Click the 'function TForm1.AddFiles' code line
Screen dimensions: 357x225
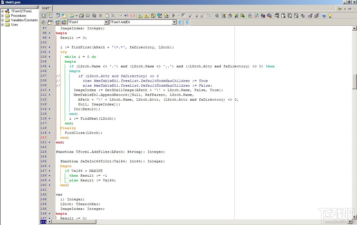tap(110, 152)
